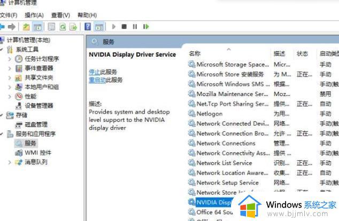Click the pause service button

135,27
